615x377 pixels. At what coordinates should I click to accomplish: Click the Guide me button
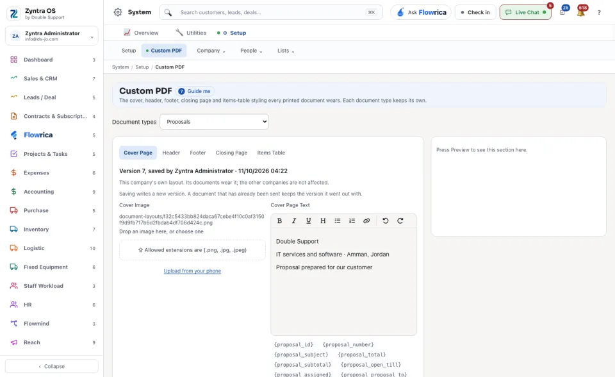pyautogui.click(x=195, y=91)
